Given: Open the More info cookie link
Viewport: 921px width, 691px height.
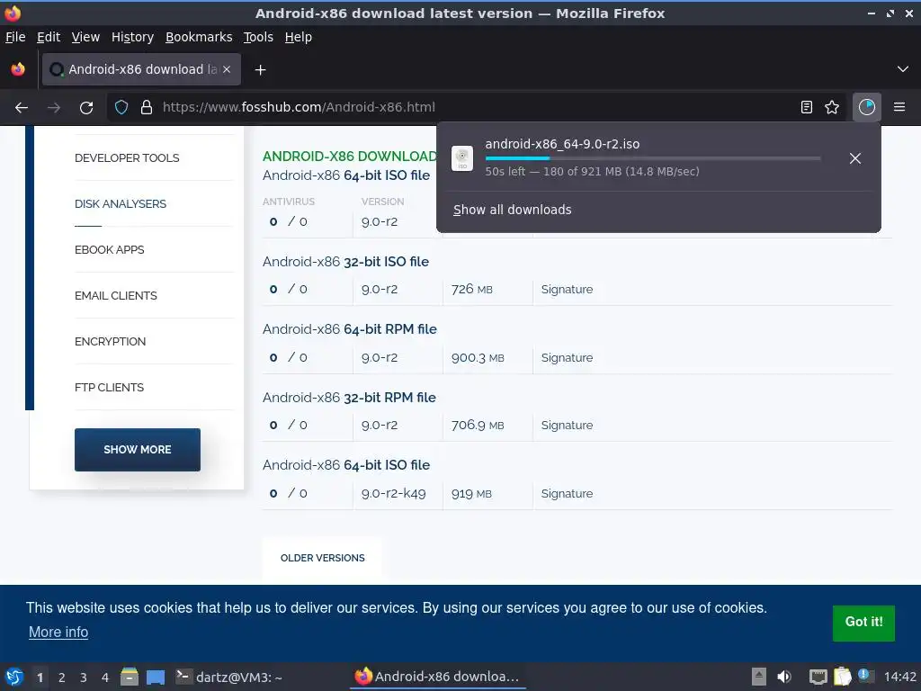Looking at the screenshot, I should pos(58,633).
